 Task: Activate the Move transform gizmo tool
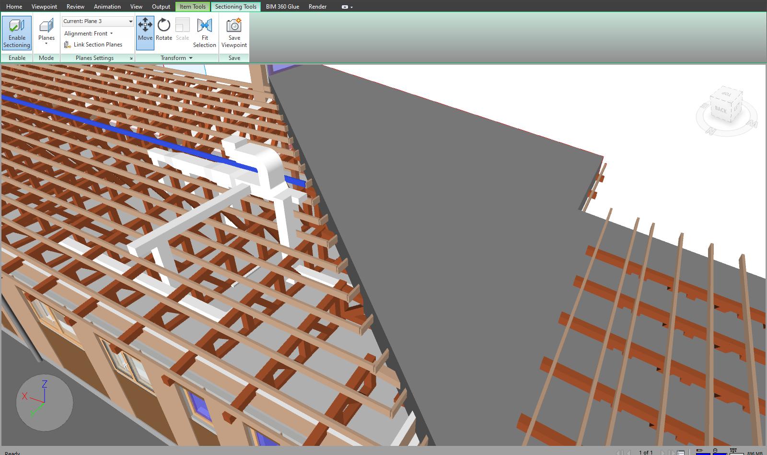click(145, 33)
